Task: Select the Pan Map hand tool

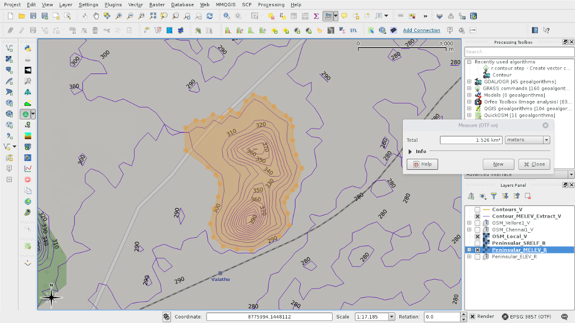Action: 95,16
